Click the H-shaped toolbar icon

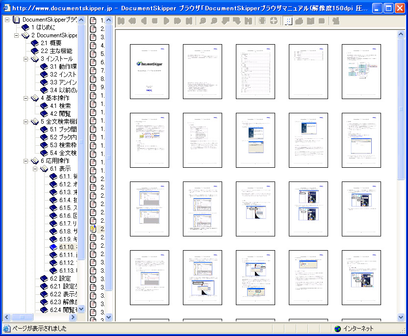pos(248,21)
